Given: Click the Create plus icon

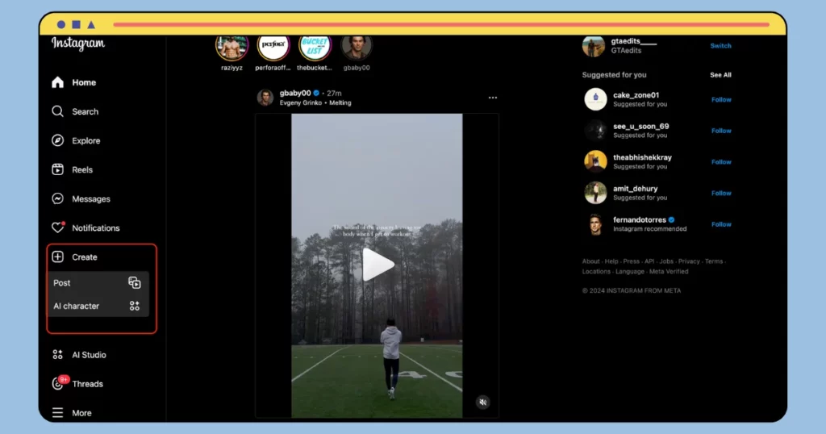Looking at the screenshot, I should pos(57,257).
